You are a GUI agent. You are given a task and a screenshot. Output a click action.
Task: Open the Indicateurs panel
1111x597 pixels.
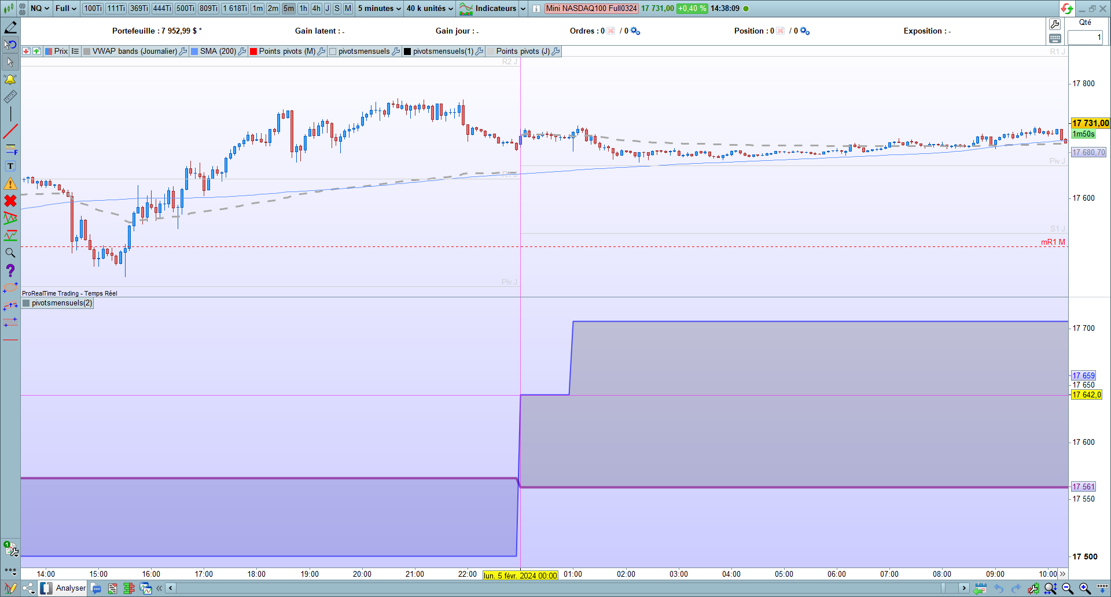(x=488, y=9)
